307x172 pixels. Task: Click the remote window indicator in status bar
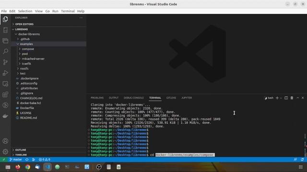point(4,160)
